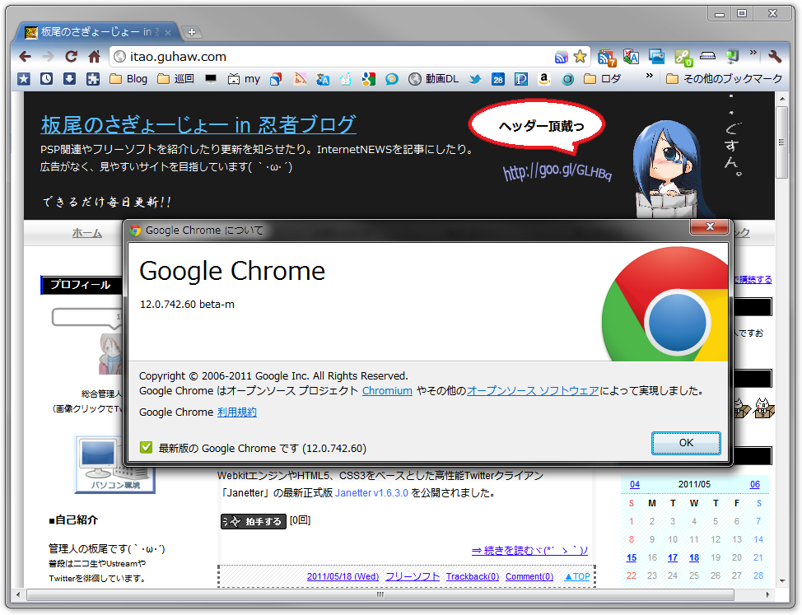Click the RSS subscribe icon in address bar
802x615 pixels.
(x=561, y=57)
